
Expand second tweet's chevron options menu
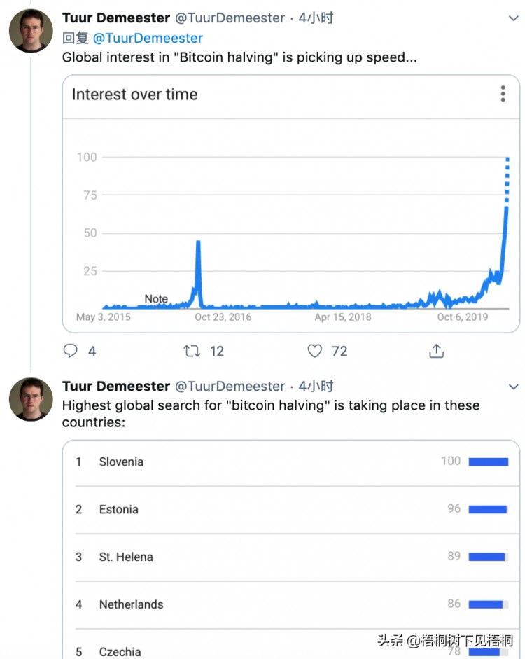[x=513, y=387]
